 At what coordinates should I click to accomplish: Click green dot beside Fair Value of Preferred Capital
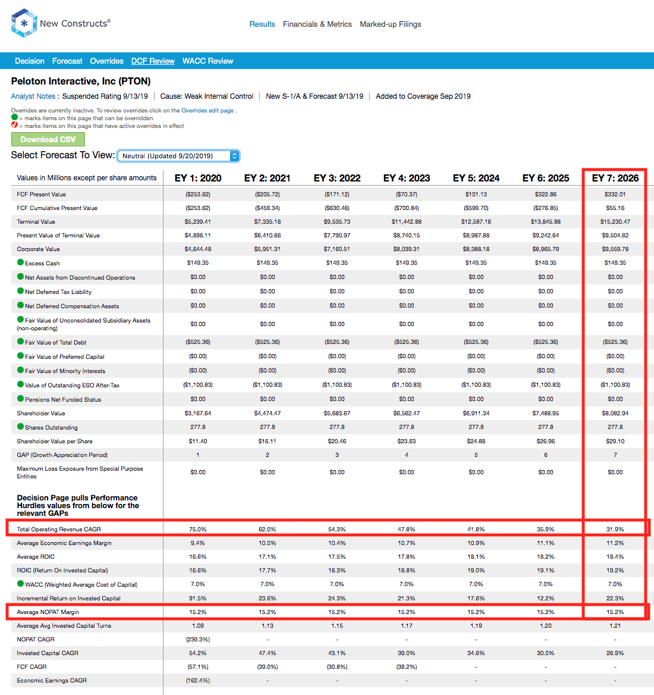point(20,355)
